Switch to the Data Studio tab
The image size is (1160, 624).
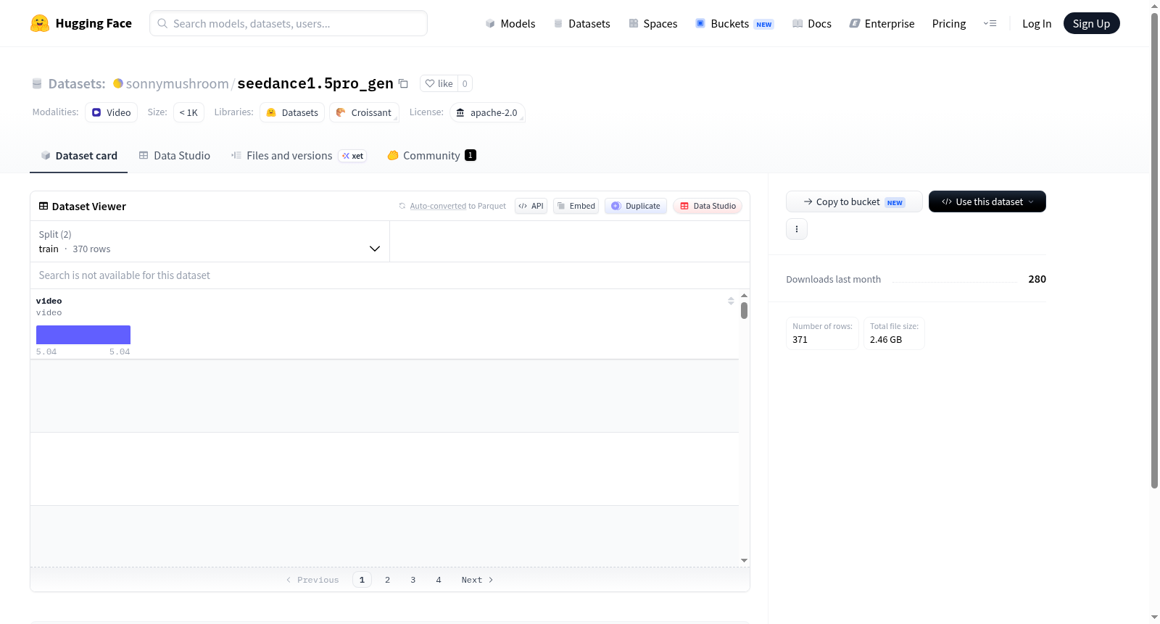[x=175, y=155]
